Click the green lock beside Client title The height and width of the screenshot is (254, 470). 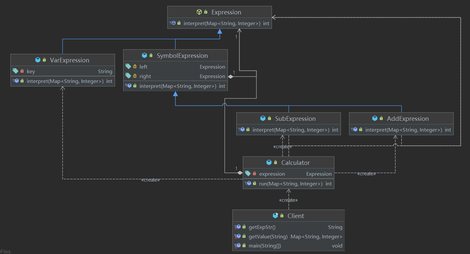tap(282, 215)
